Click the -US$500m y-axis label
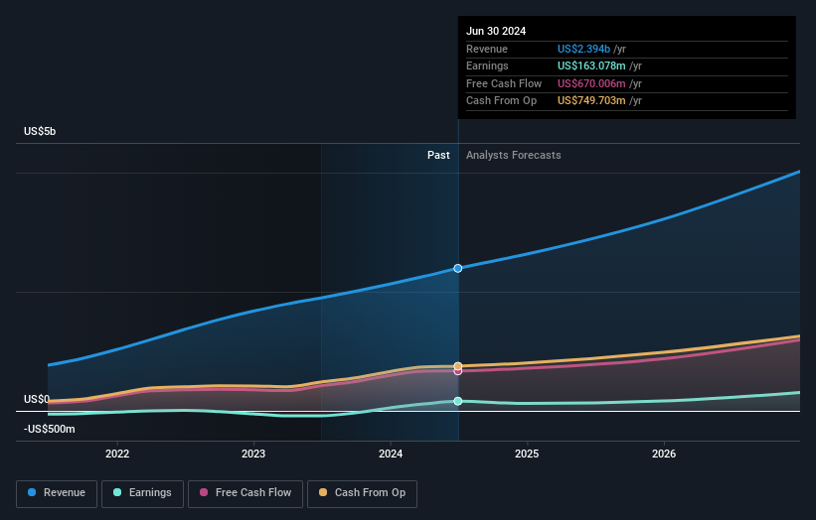Viewport: 816px width, 520px height. pyautogui.click(x=50, y=429)
